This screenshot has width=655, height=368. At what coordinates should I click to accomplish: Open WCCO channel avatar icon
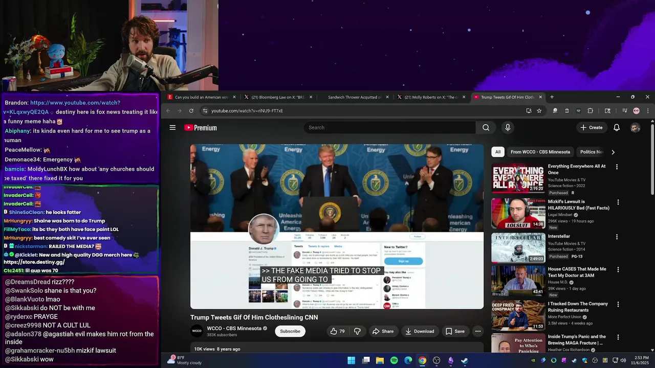click(197, 331)
